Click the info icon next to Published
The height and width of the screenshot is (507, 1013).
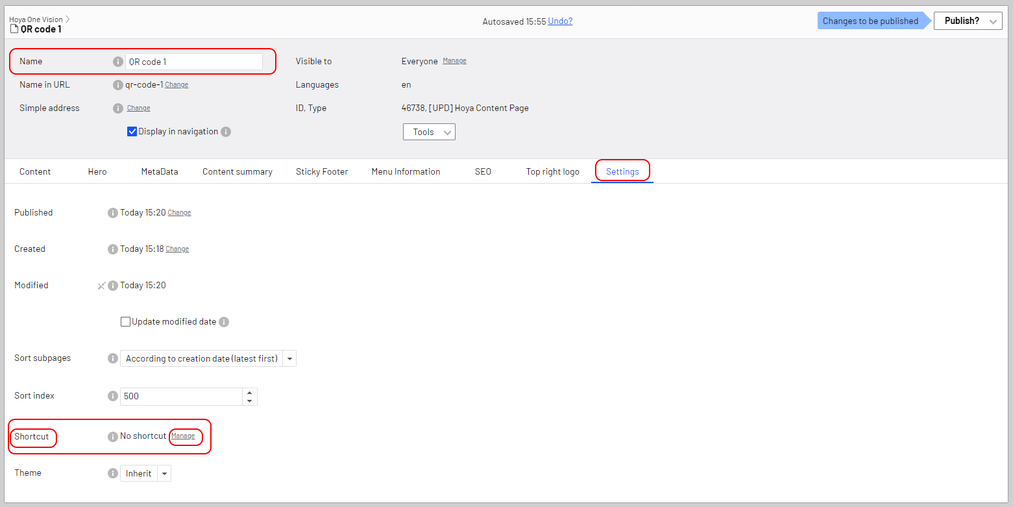[113, 213]
